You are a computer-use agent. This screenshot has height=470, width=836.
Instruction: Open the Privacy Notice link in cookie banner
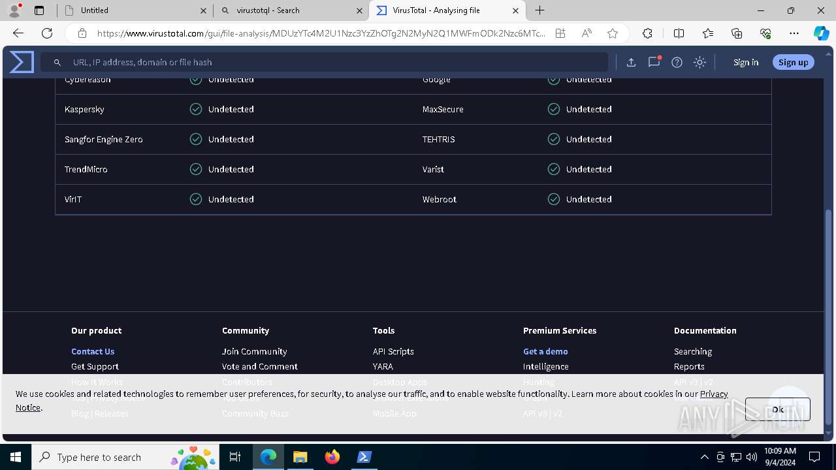point(714,394)
